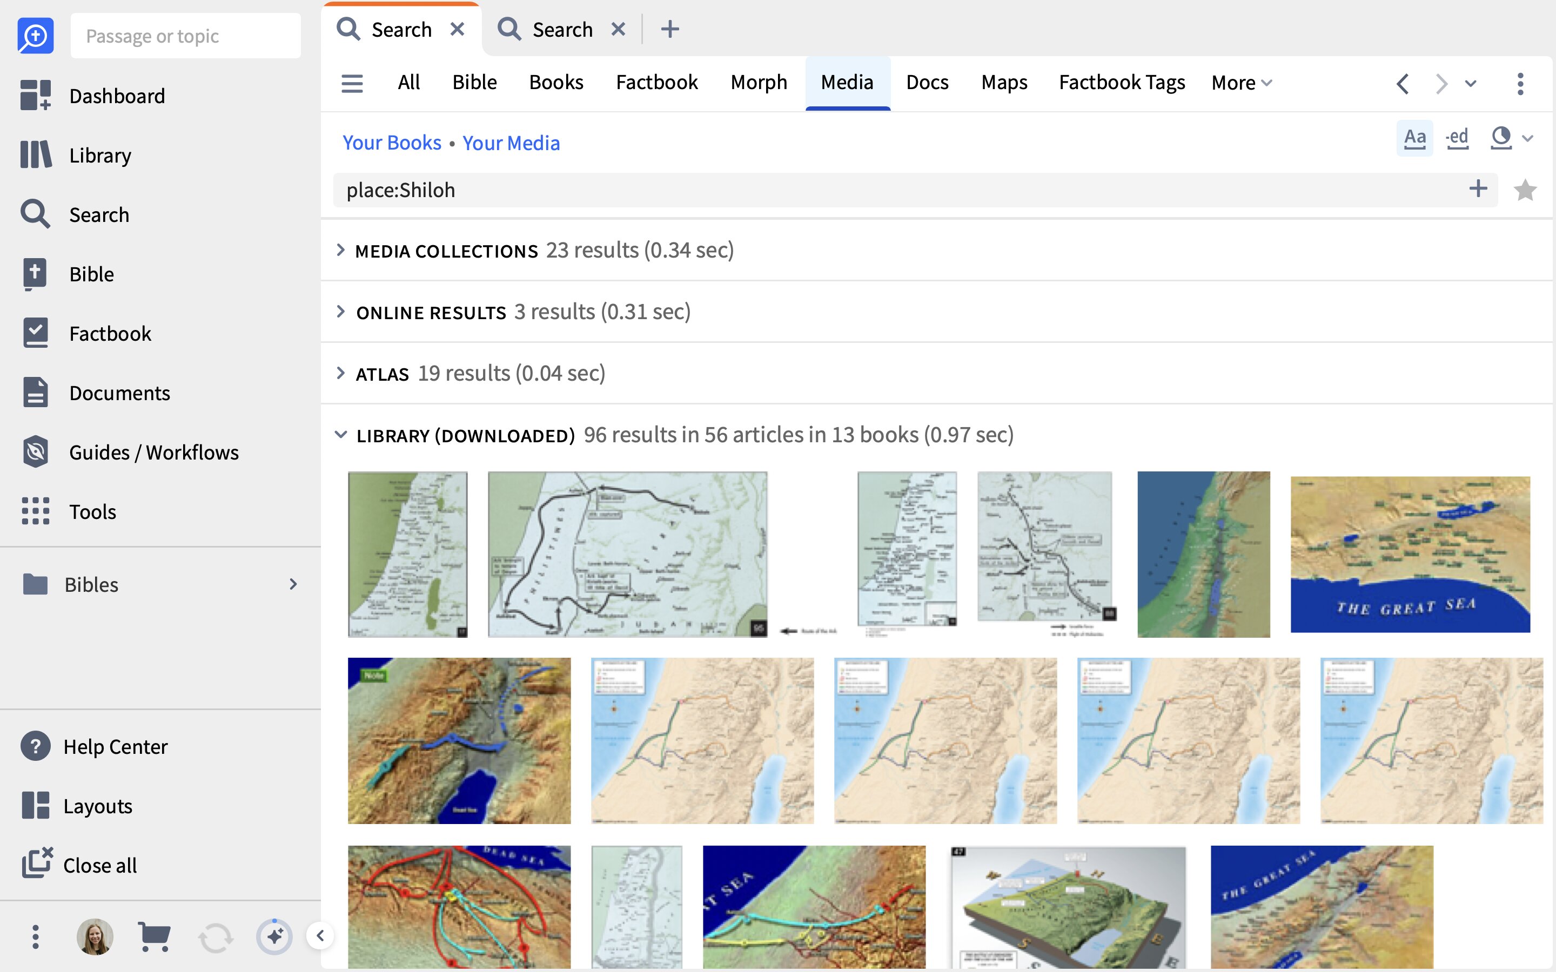Open the red routes Dead Sea map thumbnail

click(459, 908)
